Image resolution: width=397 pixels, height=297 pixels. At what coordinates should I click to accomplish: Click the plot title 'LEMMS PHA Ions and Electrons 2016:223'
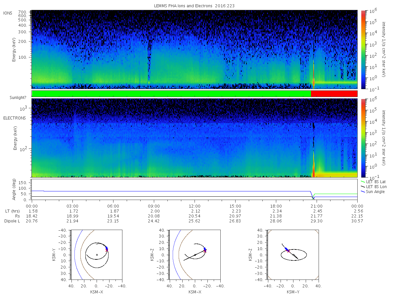pyautogui.click(x=195, y=6)
